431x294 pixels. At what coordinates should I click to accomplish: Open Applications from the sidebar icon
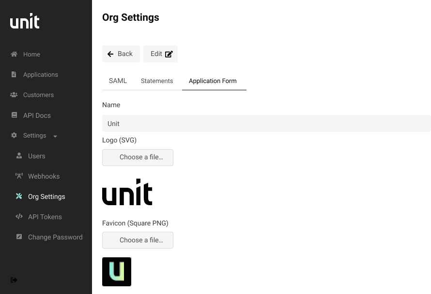click(x=14, y=74)
